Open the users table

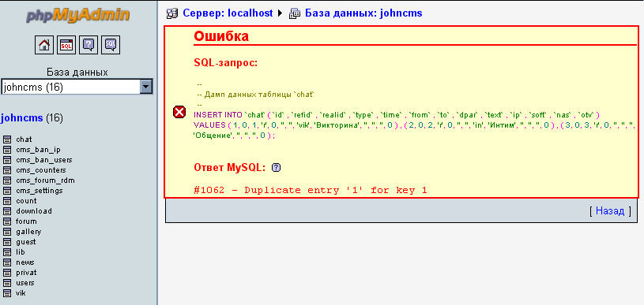pyautogui.click(x=25, y=283)
